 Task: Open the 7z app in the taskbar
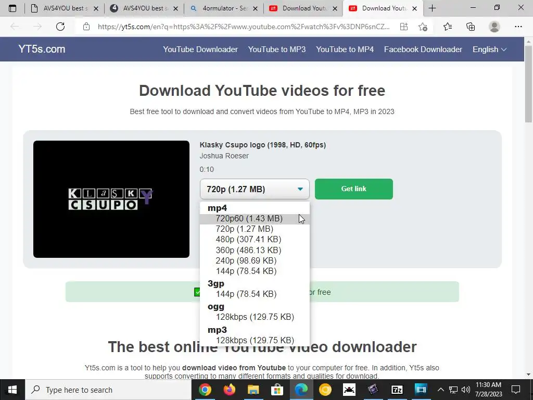397,390
